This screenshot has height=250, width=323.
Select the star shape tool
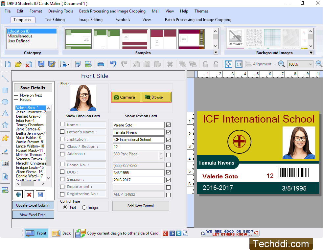(x=5, y=125)
